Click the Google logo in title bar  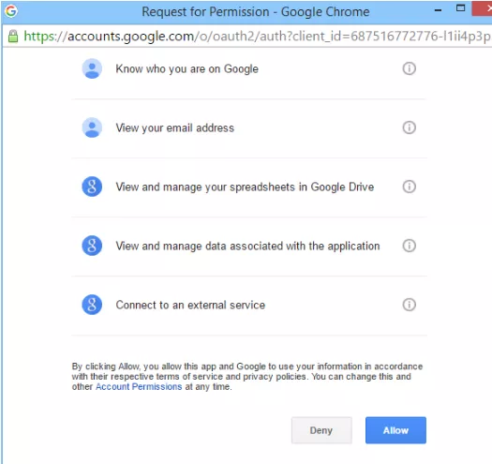pos(11,11)
